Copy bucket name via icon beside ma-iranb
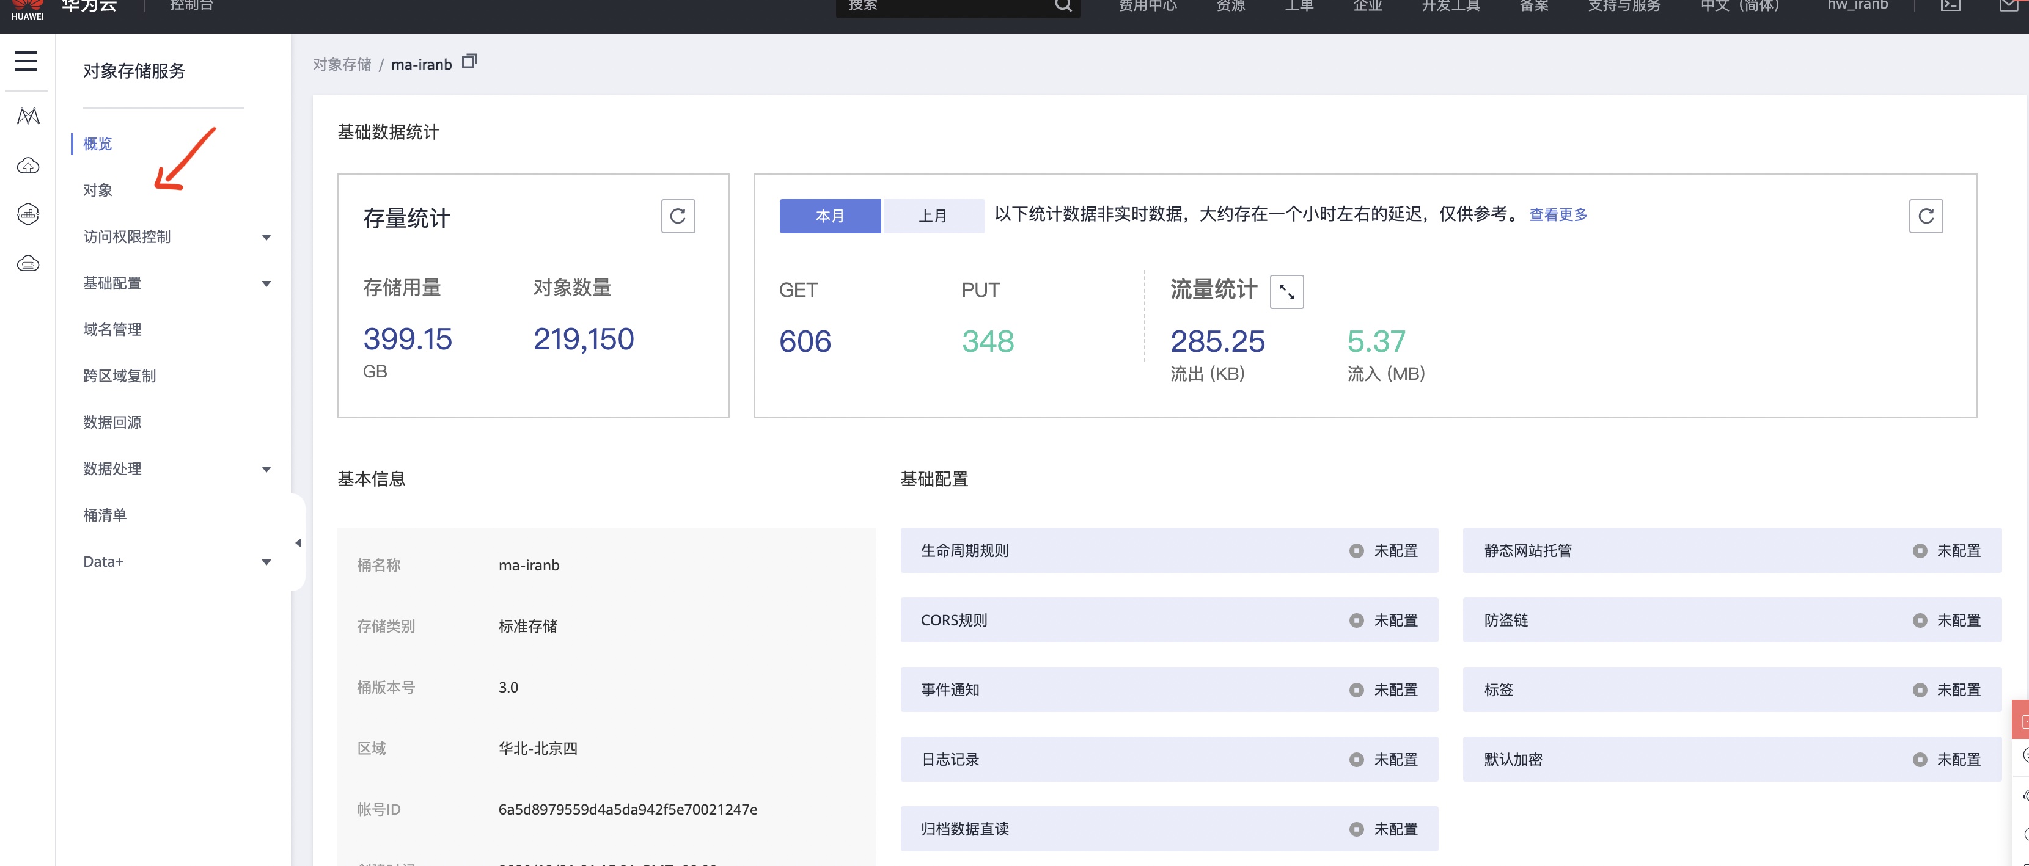This screenshot has width=2029, height=866. point(469,60)
